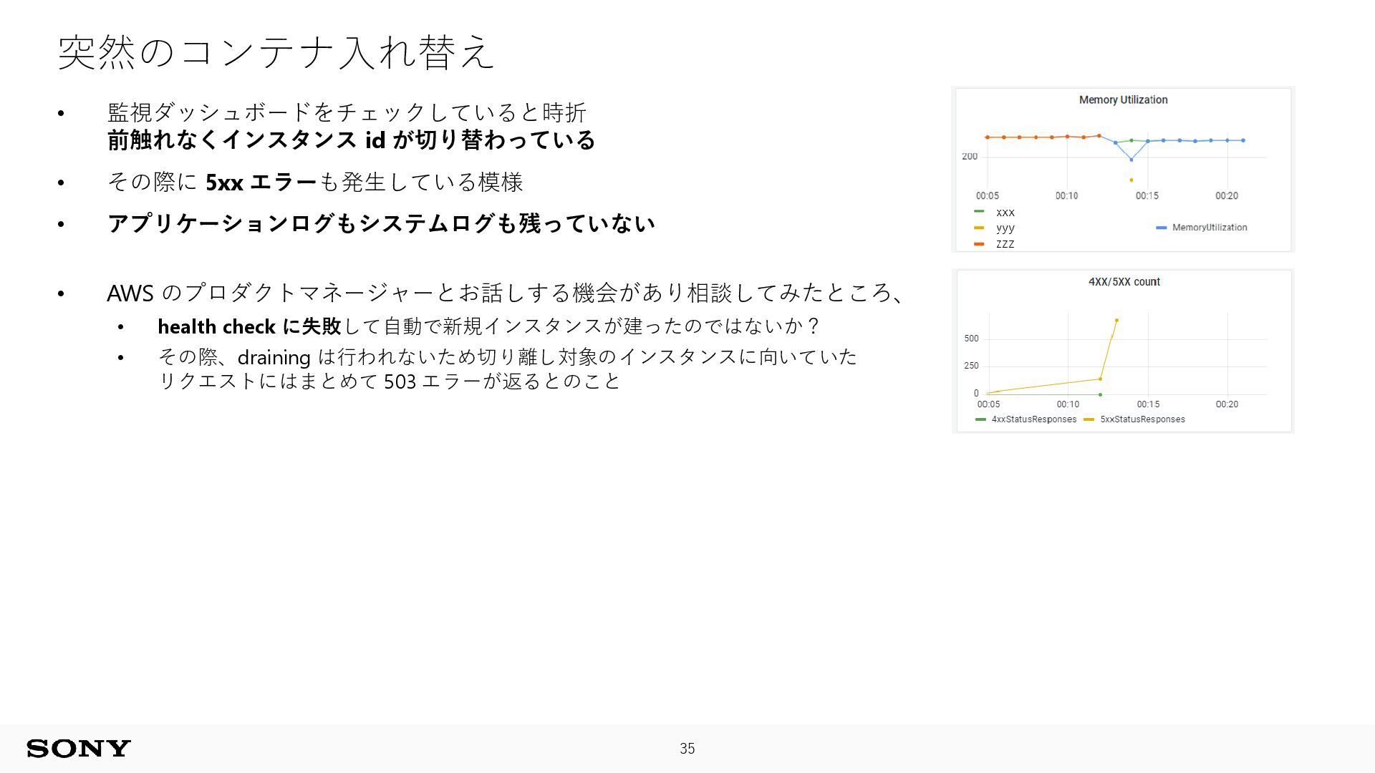Click the 00:10 label on 4XX/5XX count axis

pyautogui.click(x=1068, y=404)
